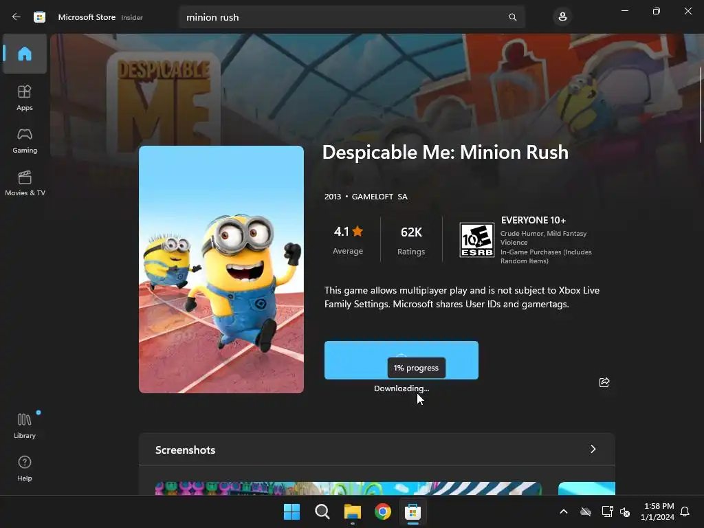The image size is (704, 528).
Task: Open Windows taskbar search
Action: [322, 511]
